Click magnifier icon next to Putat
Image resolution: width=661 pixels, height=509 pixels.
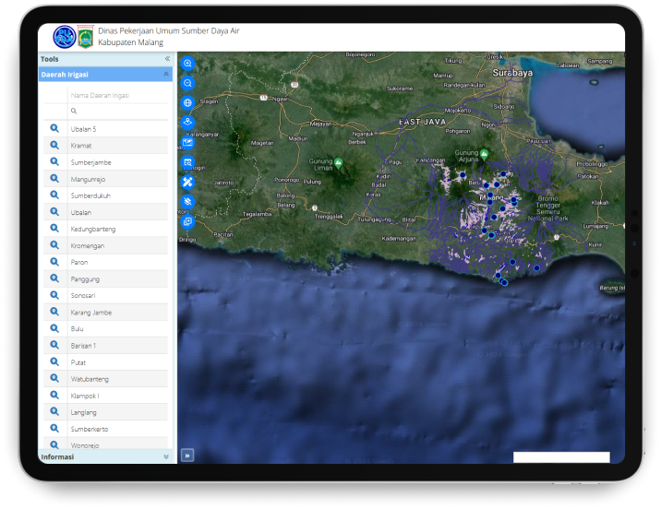54,362
